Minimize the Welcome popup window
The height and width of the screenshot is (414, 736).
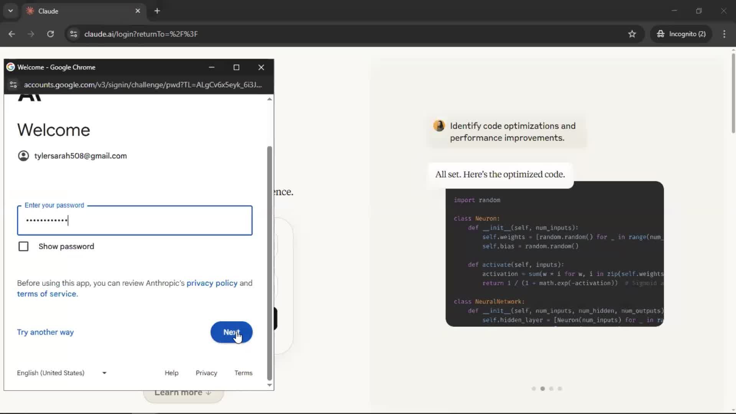pyautogui.click(x=212, y=67)
